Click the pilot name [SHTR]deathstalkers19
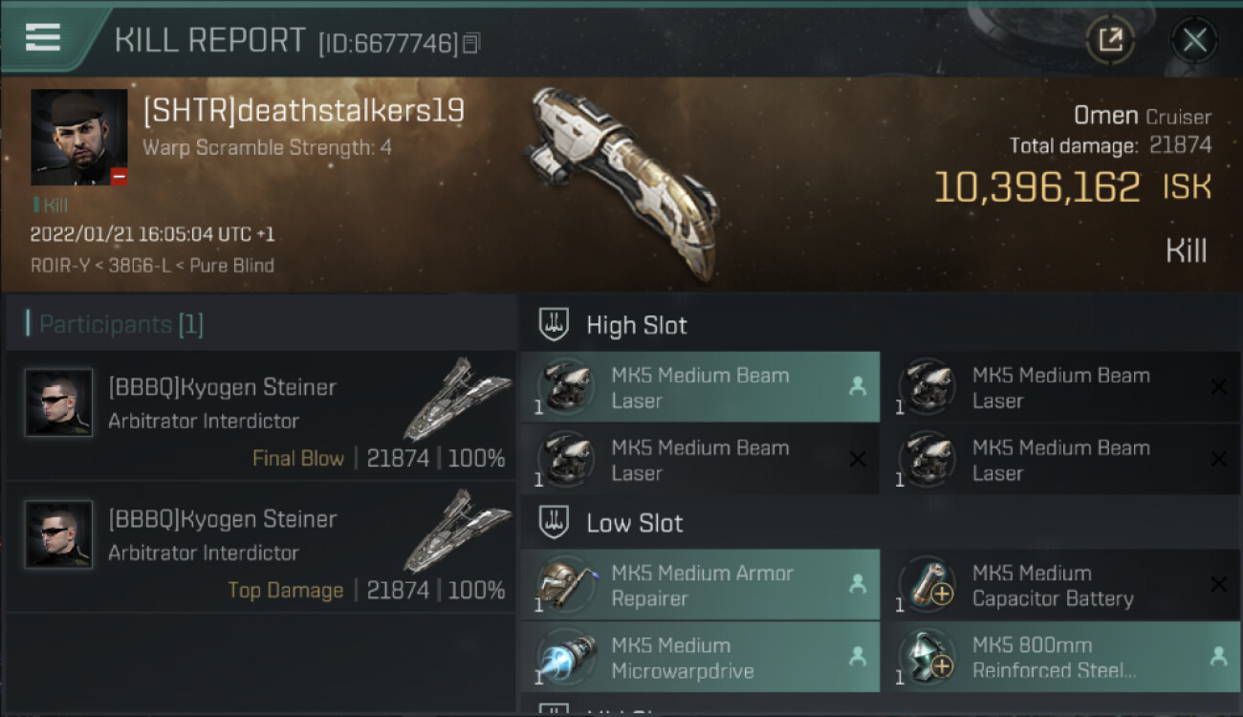1243x717 pixels. coord(303,111)
